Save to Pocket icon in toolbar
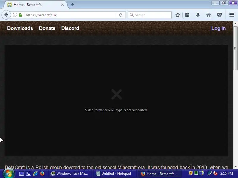 click(x=219, y=15)
